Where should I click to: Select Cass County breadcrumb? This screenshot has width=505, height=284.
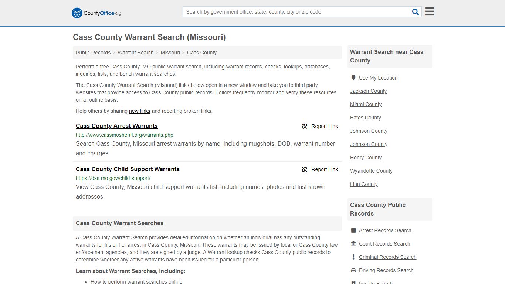coord(202,53)
